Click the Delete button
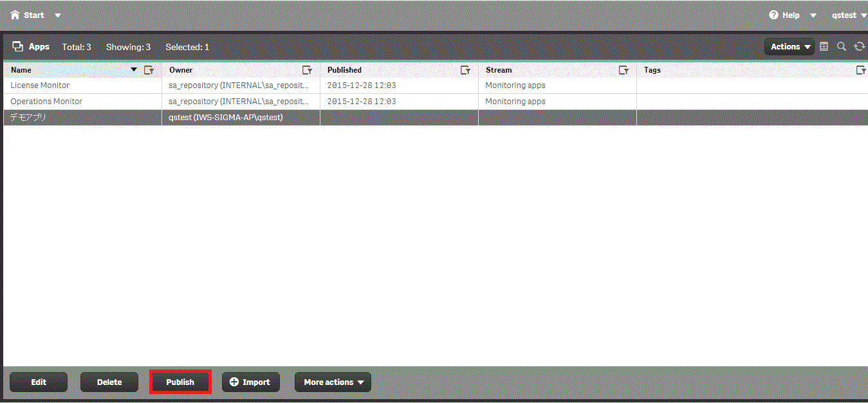Viewport: 868px width, 403px height. [109, 382]
